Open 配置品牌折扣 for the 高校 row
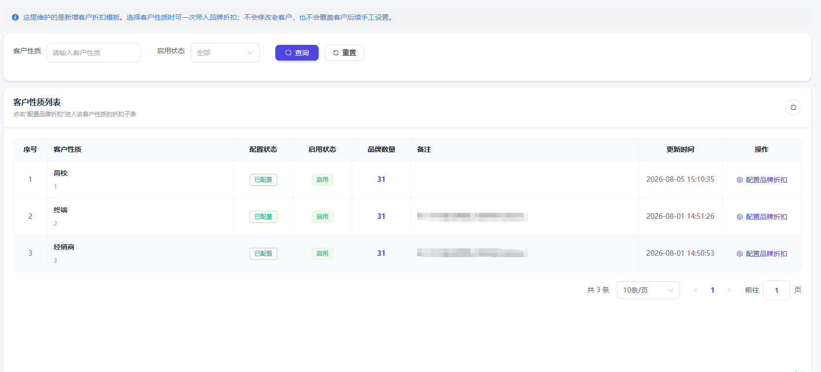821x372 pixels. coord(762,180)
